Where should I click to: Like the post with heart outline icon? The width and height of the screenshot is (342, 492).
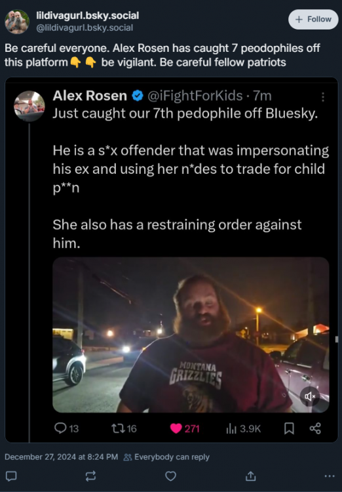tap(170, 476)
